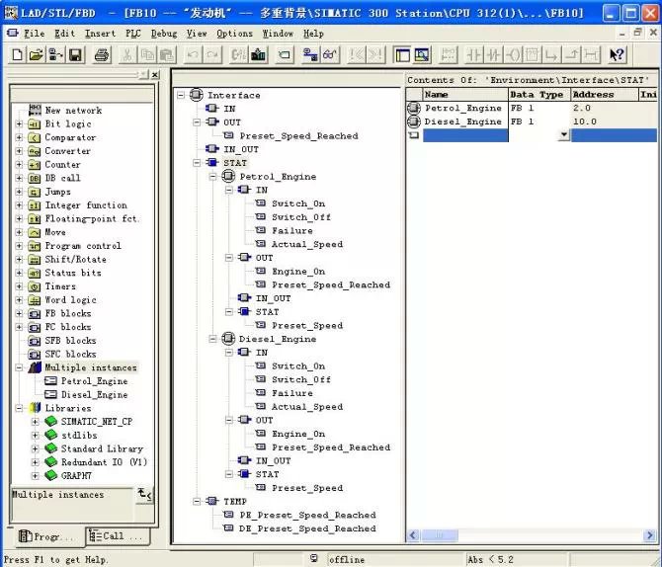Expand the Comparator folder

tap(19, 137)
